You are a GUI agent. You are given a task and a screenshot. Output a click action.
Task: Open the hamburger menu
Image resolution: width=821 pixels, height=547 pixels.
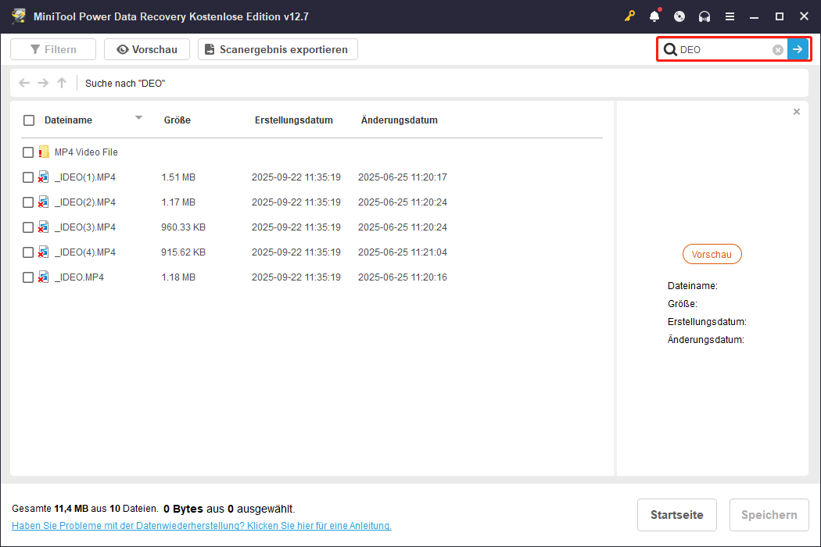click(730, 16)
